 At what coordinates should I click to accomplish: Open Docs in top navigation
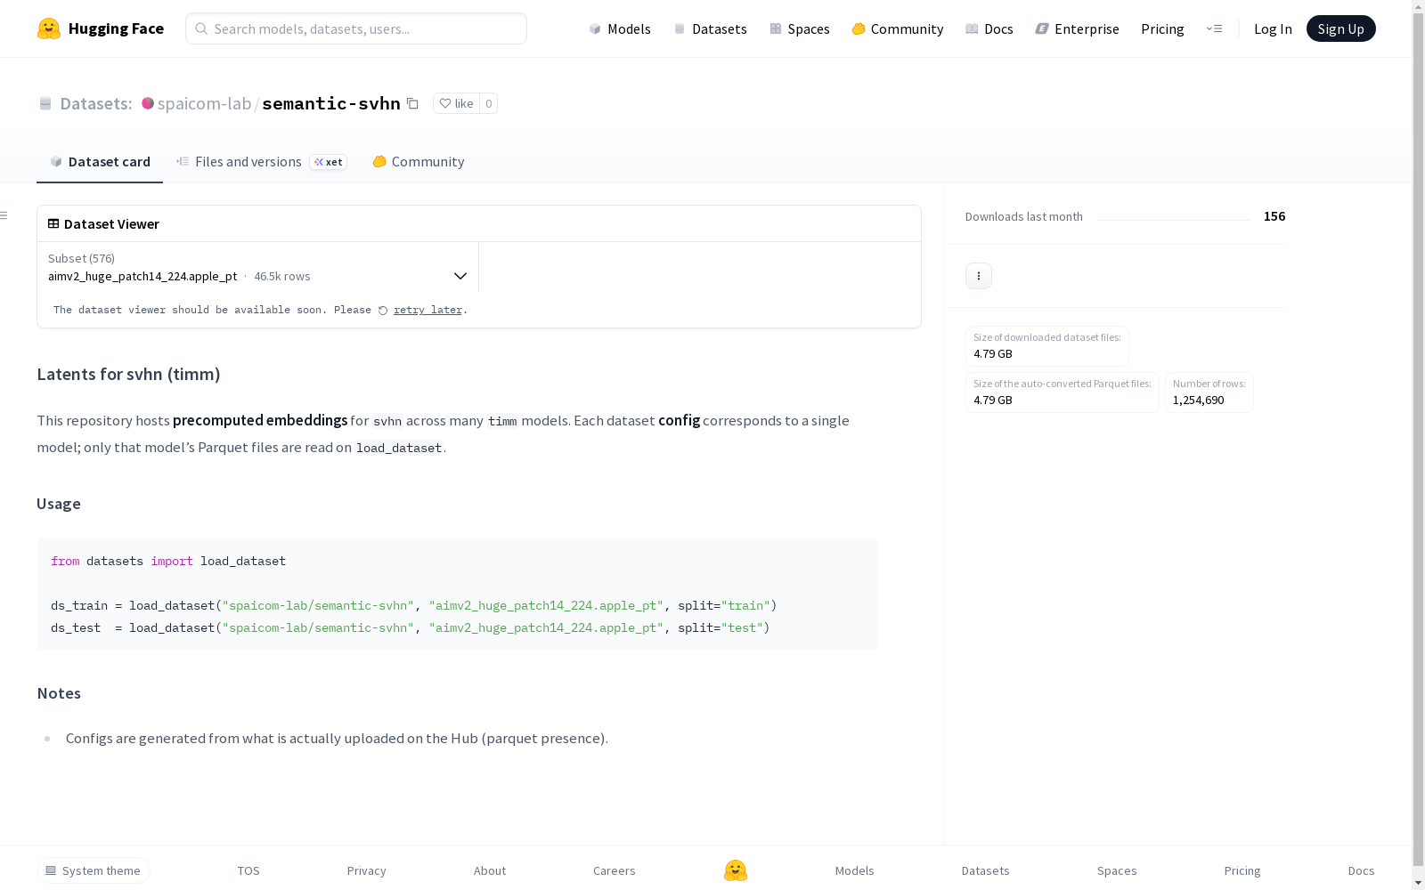click(989, 28)
